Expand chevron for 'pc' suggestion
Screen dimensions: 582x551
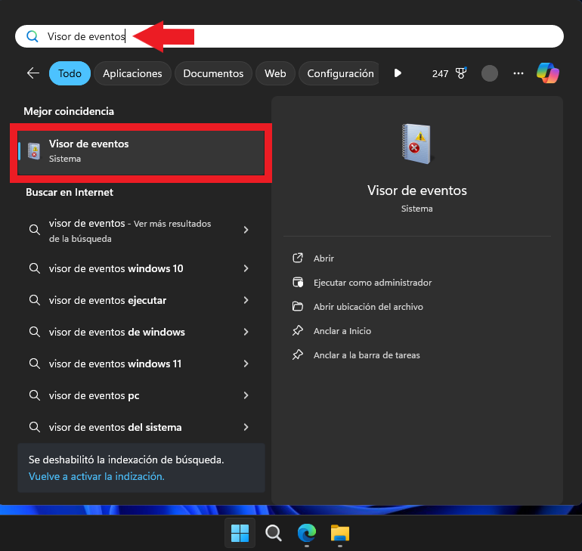pos(246,395)
